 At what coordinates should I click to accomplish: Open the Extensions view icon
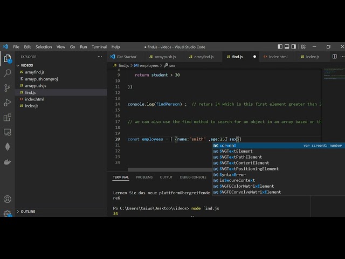click(x=7, y=118)
